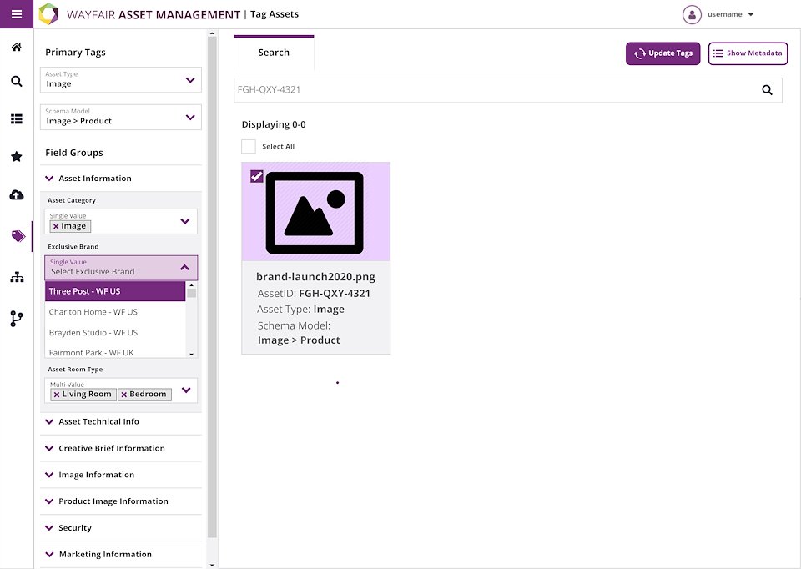Open the list view sidebar icon
The height and width of the screenshot is (569, 801).
(17, 118)
